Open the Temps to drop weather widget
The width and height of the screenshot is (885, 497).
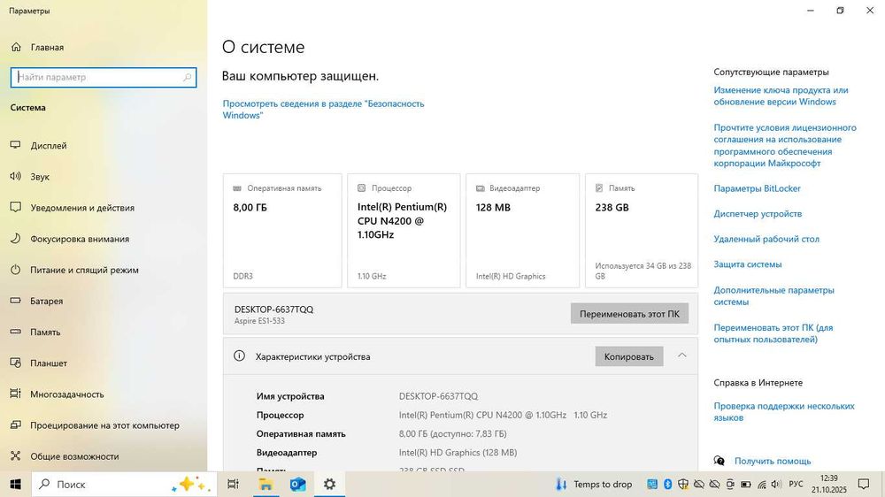(594, 484)
